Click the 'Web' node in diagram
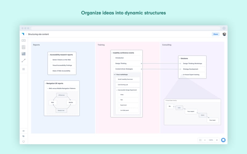The height and width of the screenshot is (154, 247). click(52, 103)
